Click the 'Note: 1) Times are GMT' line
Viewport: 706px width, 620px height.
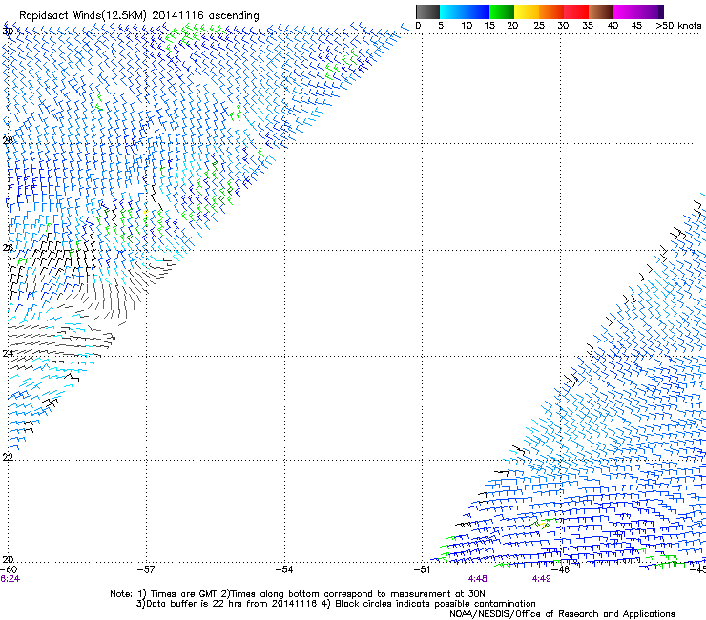tap(298, 594)
